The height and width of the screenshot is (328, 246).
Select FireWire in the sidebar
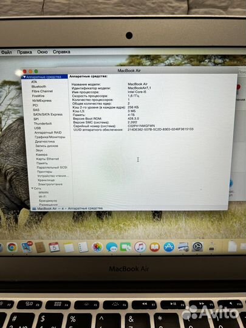coord(38,96)
